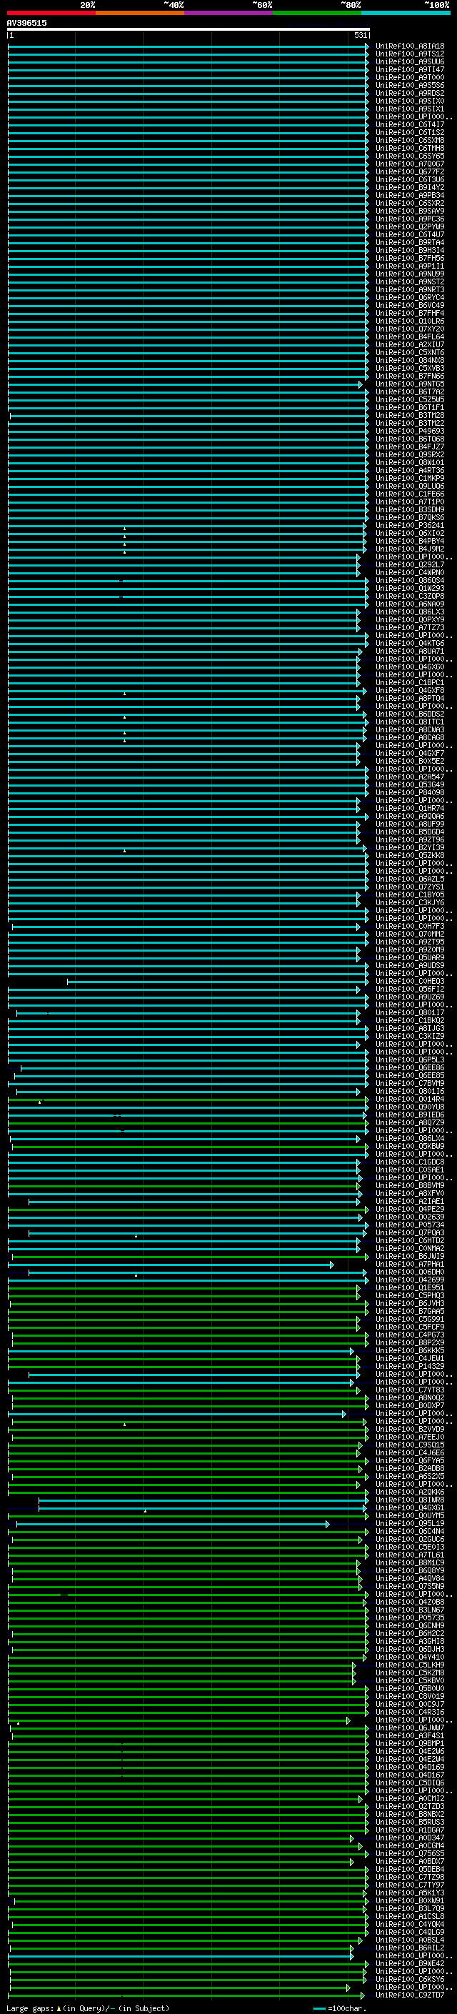Screen dimensions: 457x2014
Task: Click the label UniRef100_Q6P5L3
Action: [410, 1060]
